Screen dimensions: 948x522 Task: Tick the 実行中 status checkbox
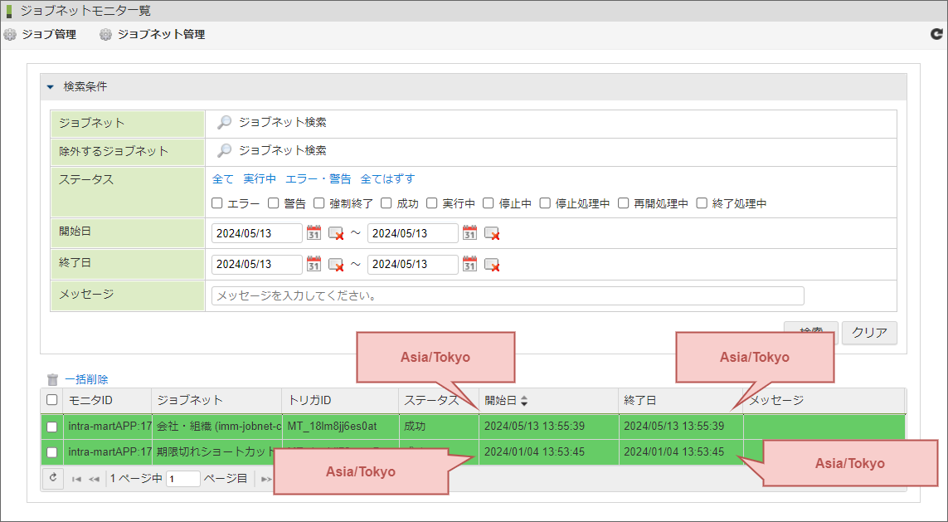pos(432,203)
